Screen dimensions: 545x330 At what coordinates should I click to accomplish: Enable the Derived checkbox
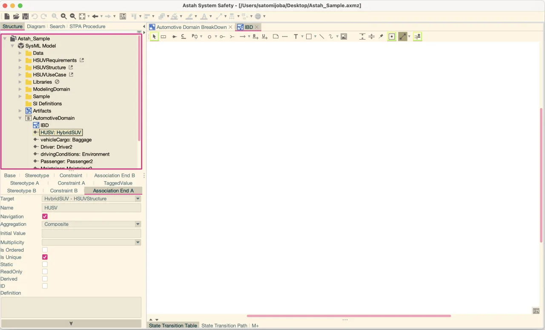[x=45, y=279]
